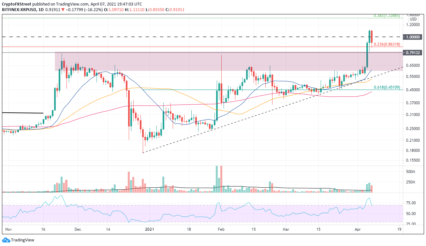426x246 pixels.
Task: Click the 0.55000 price axis value
Action: (x=413, y=77)
